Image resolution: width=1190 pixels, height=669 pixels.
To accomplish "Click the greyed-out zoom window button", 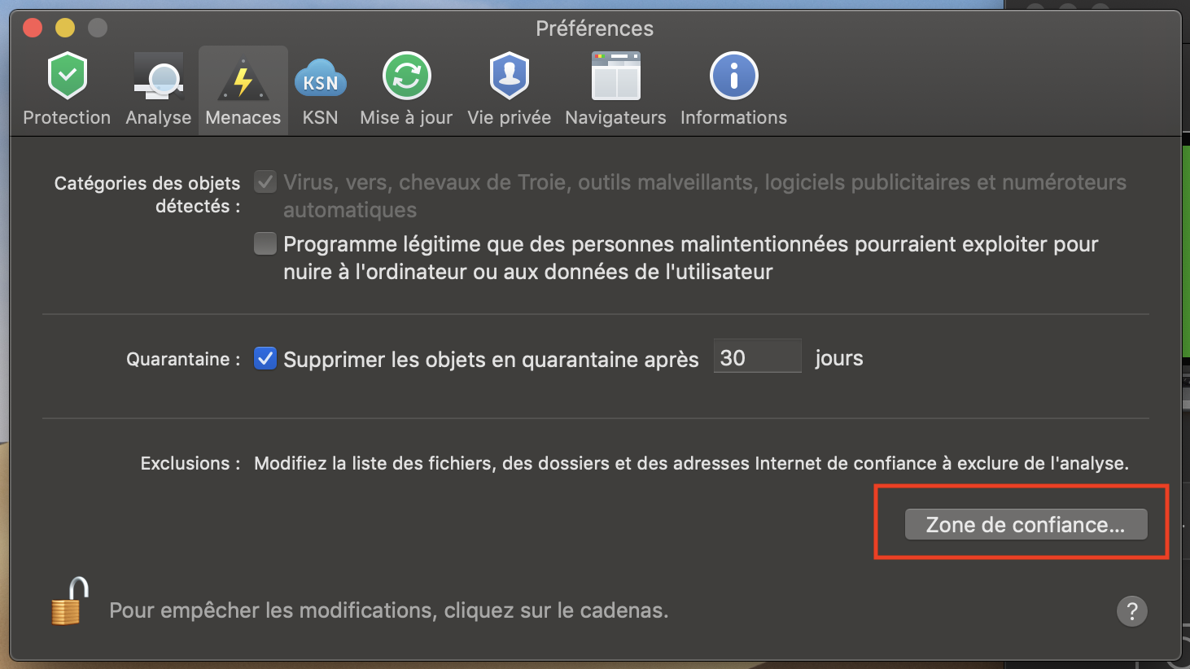I will [98, 28].
